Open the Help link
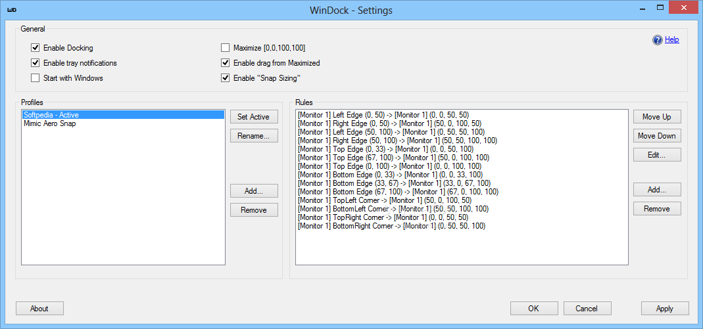Screen dimensions: 703x329 [671, 39]
